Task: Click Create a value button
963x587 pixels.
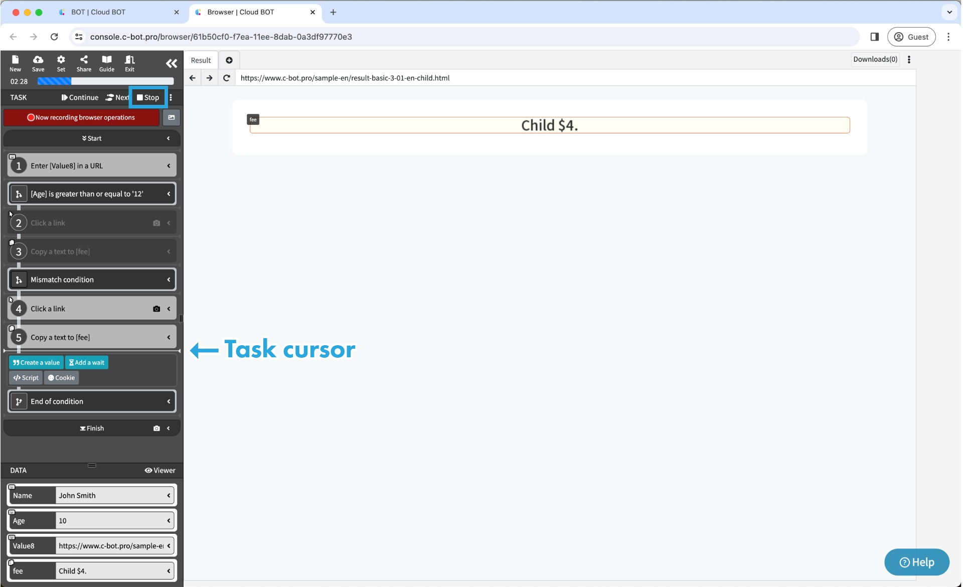Action: point(36,363)
